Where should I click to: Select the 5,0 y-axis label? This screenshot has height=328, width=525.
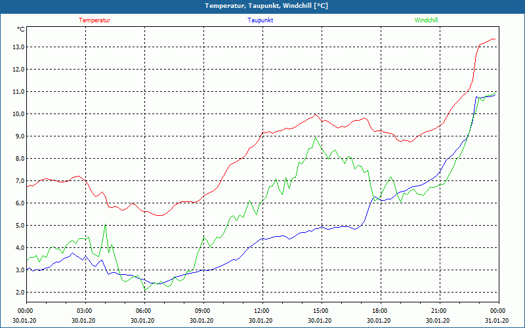click(x=20, y=226)
